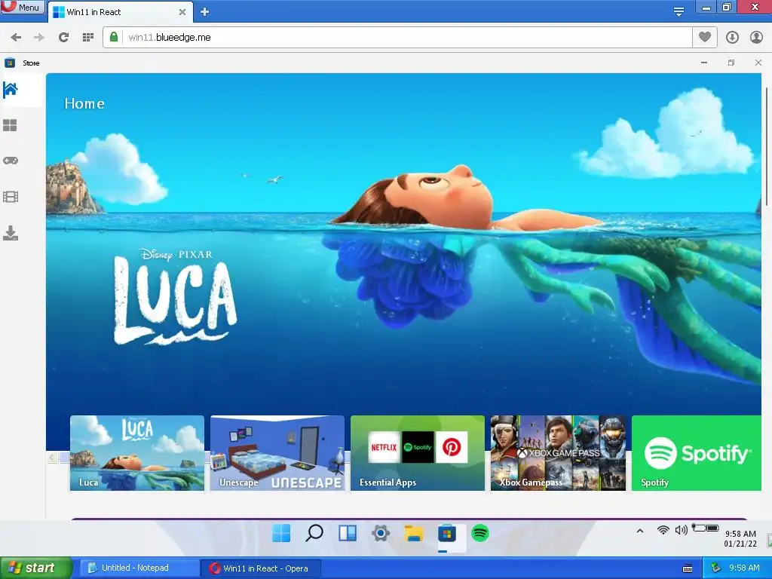Open Opera Speed Dial grid icon

(88, 37)
